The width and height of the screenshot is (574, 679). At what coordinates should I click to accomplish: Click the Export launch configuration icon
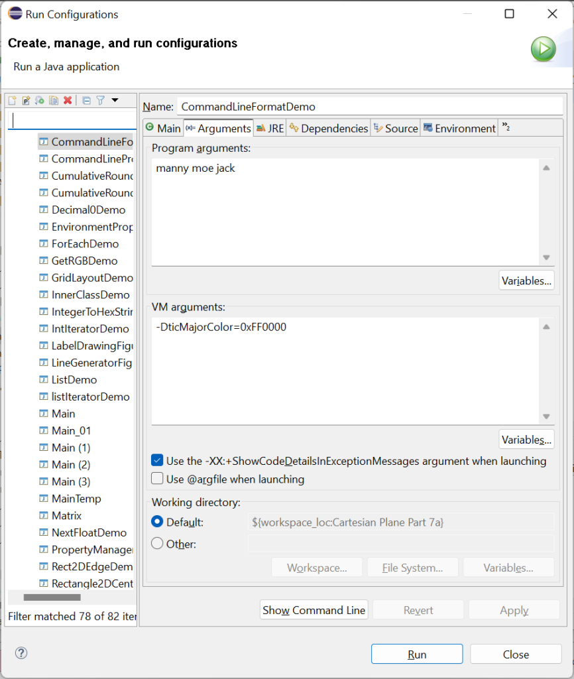click(40, 100)
